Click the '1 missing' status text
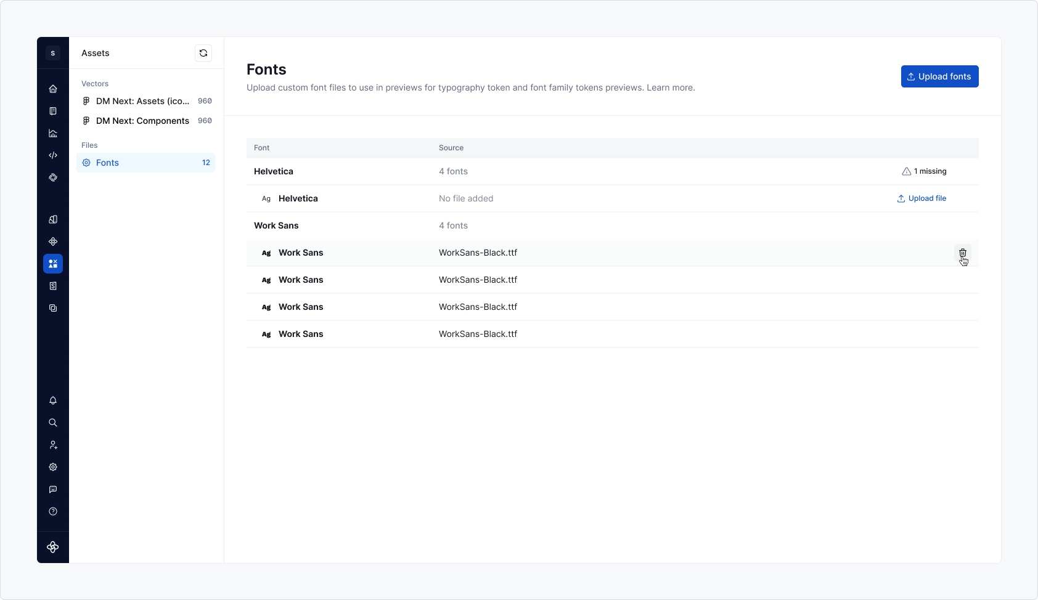The width and height of the screenshot is (1038, 600). [x=930, y=171]
